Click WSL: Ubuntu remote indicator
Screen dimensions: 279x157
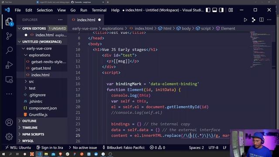18,147
